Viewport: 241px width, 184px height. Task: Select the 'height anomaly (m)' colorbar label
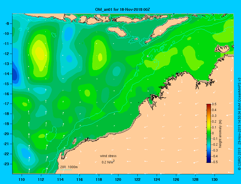[220, 134]
